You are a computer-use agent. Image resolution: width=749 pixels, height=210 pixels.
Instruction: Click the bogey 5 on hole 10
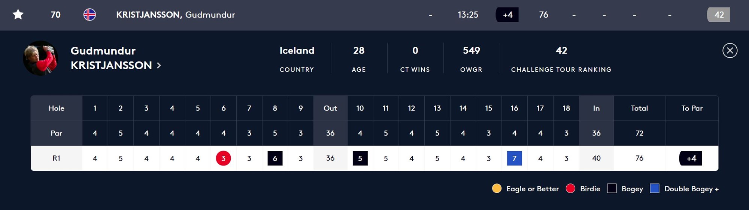pos(360,158)
